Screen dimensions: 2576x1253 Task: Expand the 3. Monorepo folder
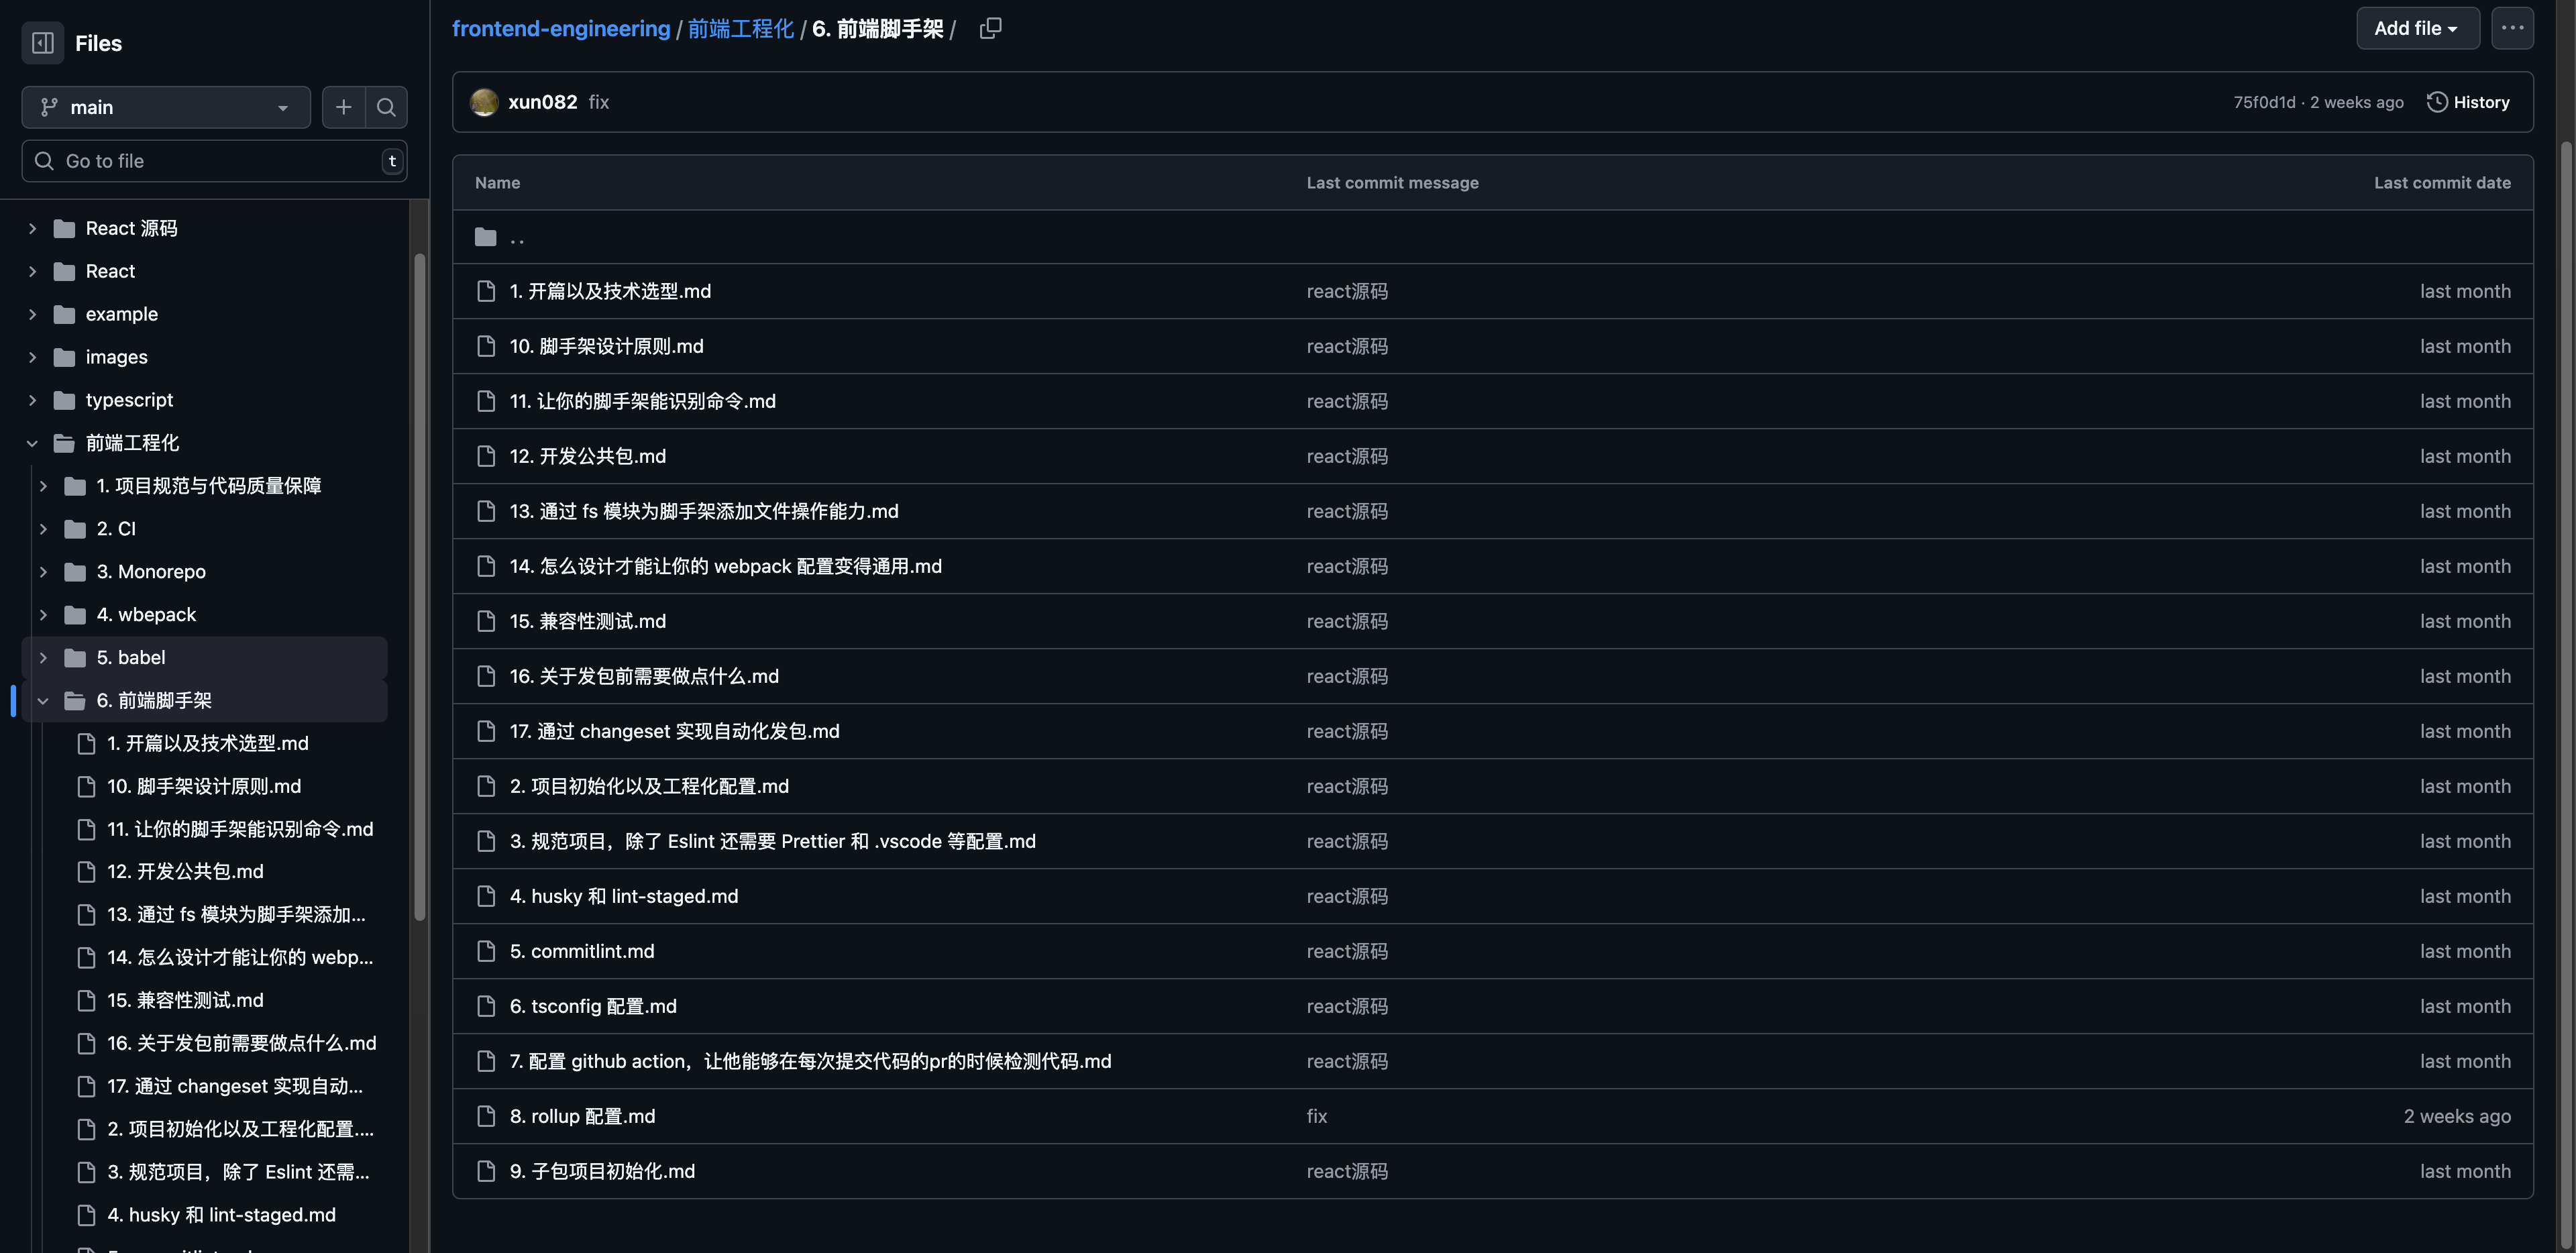pyautogui.click(x=43, y=571)
